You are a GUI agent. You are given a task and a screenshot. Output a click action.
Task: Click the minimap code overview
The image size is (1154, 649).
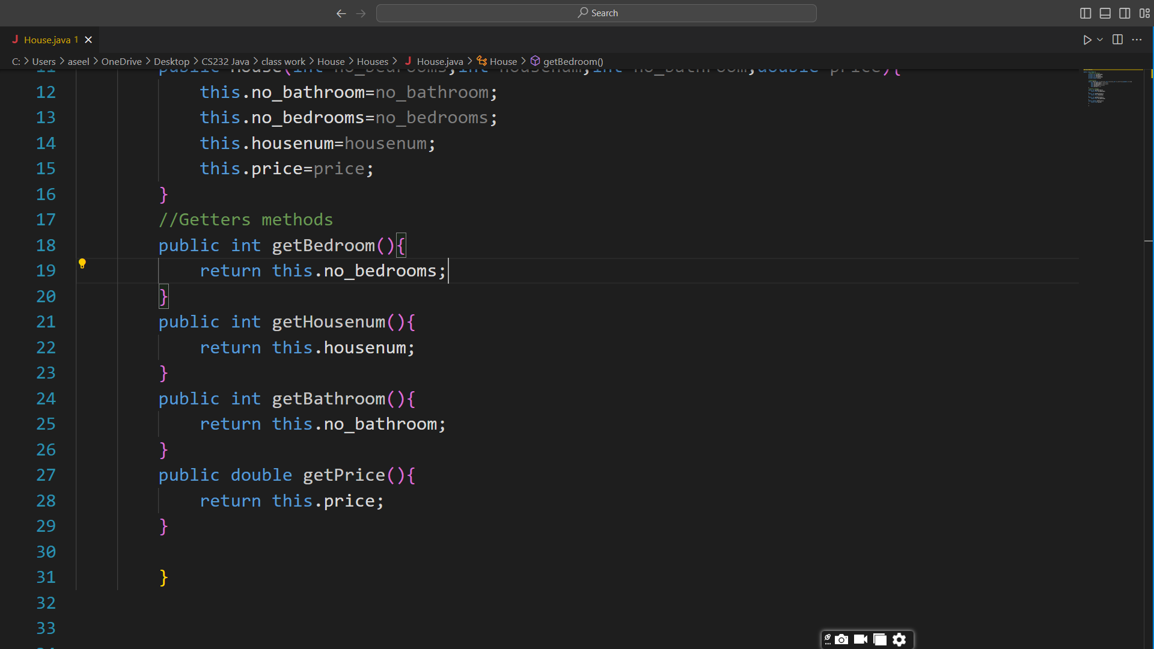(1112, 88)
